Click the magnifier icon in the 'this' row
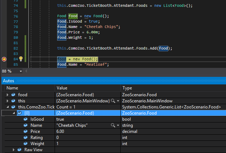Screen dimensions: 226x153 tap(113, 101)
